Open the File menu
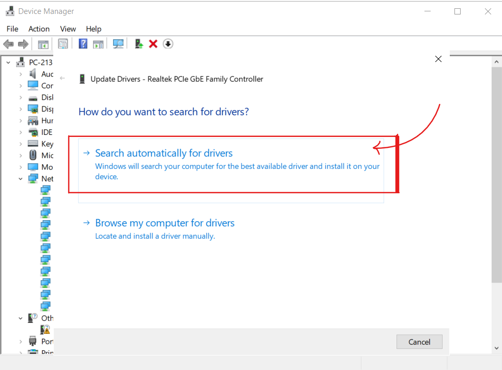Viewport: 502px width, 370px height. pyautogui.click(x=12, y=29)
